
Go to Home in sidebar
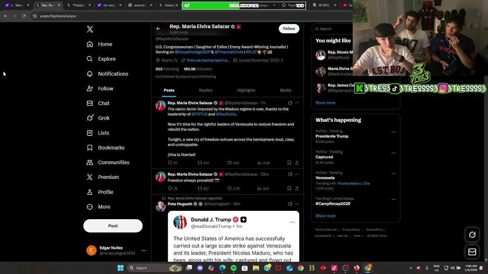click(100, 44)
